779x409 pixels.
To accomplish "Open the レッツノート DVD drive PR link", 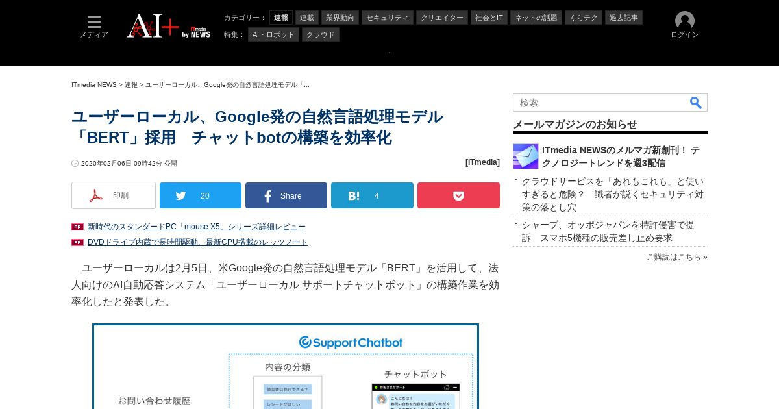I will pos(198,242).
